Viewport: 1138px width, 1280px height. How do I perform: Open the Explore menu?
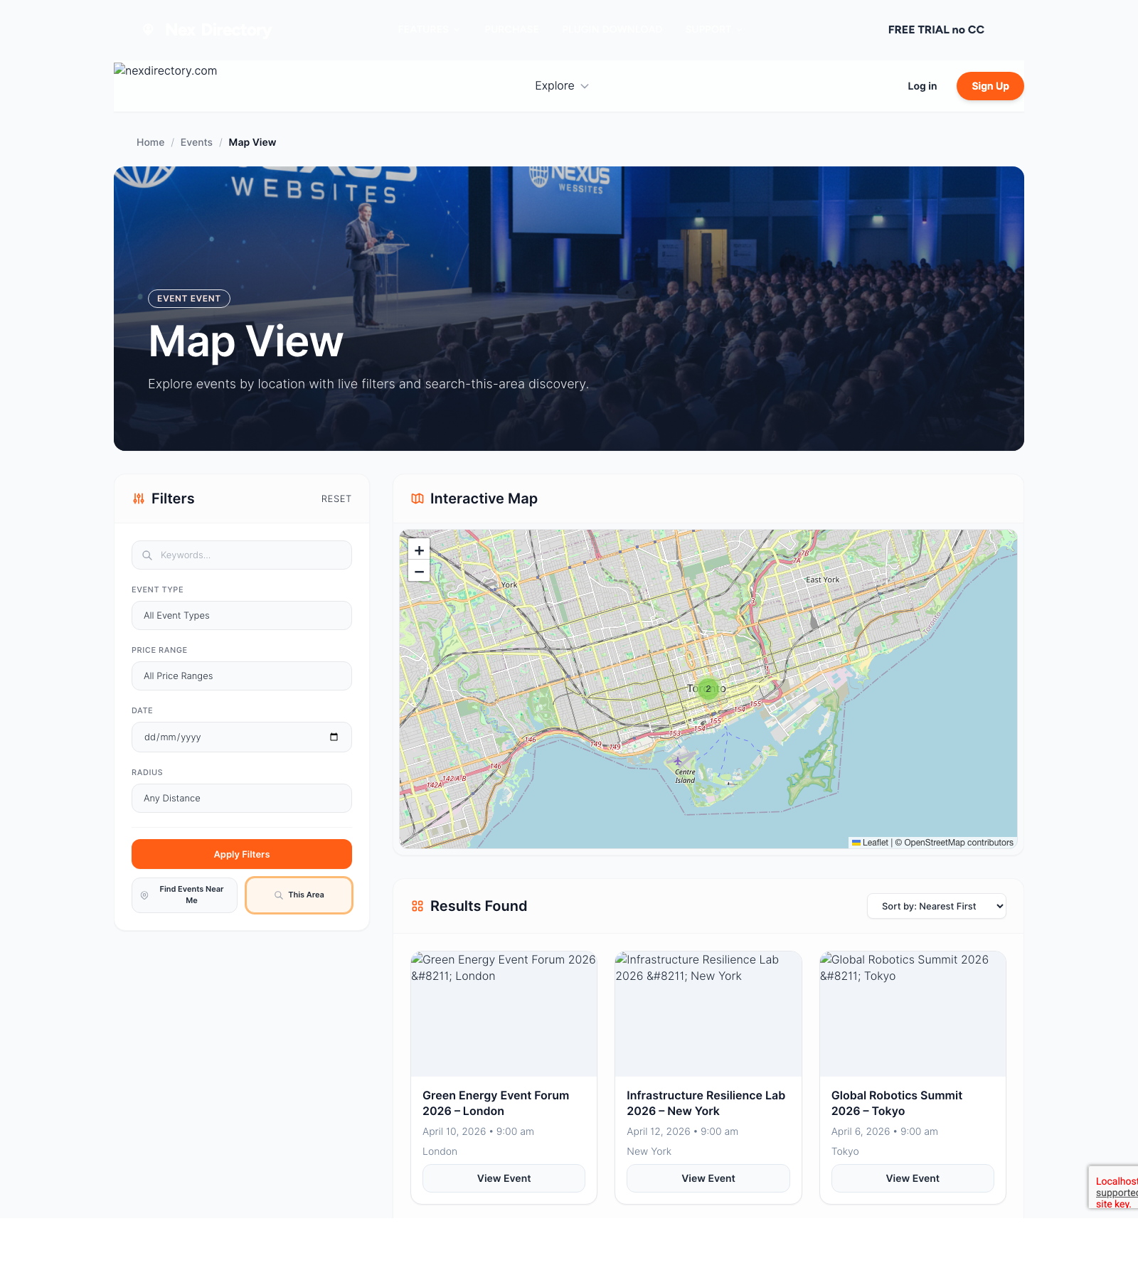[561, 85]
